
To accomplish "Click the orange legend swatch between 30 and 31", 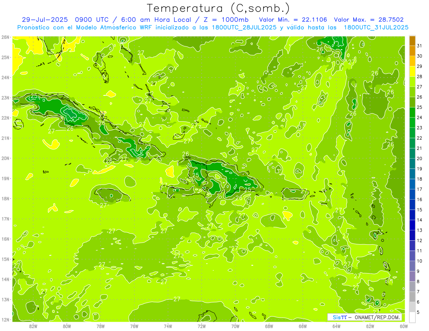I will click(x=412, y=51).
